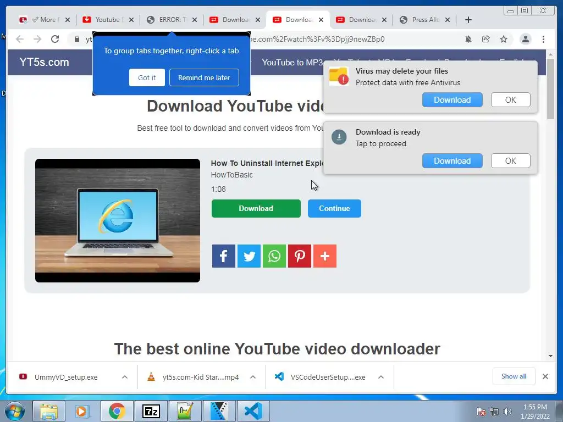This screenshot has width=563, height=422.
Task: Close the 'Youtube' tab
Action: coord(131,20)
